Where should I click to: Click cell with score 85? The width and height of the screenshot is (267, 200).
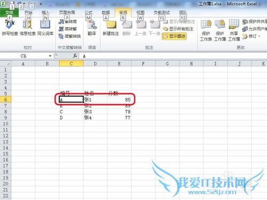pyautogui.click(x=119, y=100)
